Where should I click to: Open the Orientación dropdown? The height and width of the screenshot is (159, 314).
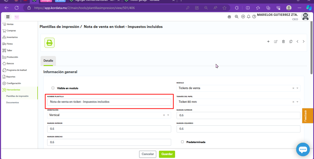[x=168, y=115]
